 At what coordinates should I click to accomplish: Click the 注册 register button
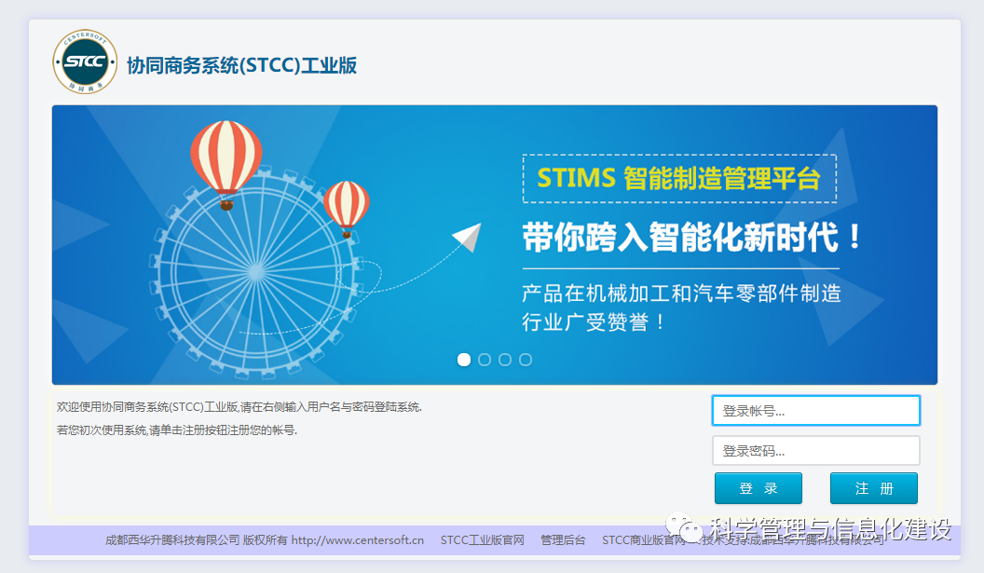click(x=873, y=488)
